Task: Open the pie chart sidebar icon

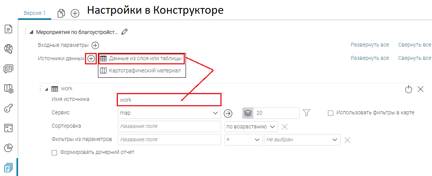Action: 8,147
